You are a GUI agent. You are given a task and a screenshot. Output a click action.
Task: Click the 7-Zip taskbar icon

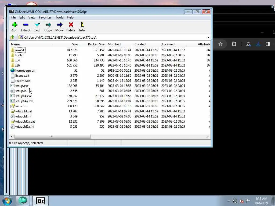[x=41, y=201]
